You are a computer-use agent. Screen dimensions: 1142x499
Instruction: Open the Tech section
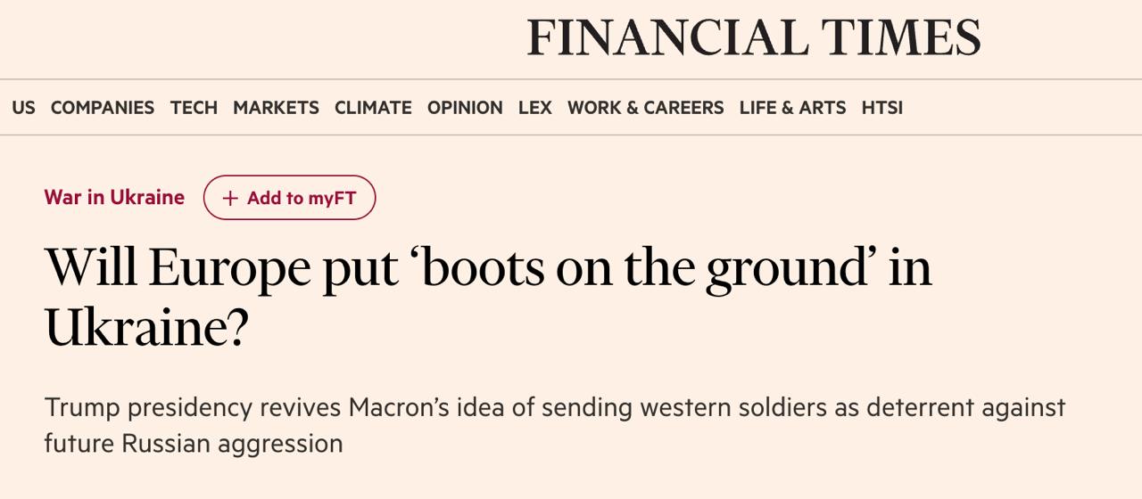click(194, 108)
